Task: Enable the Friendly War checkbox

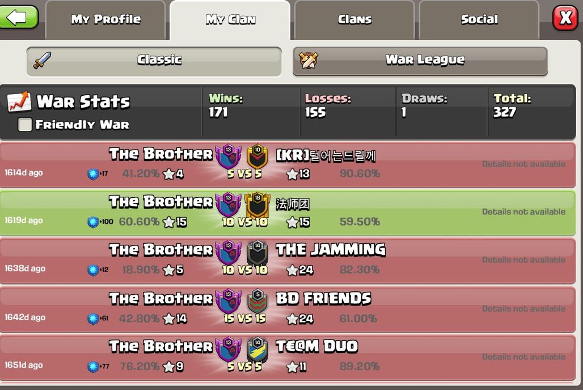Action: (25, 125)
